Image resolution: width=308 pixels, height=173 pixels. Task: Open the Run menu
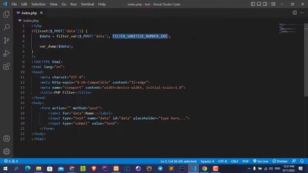click(74, 4)
